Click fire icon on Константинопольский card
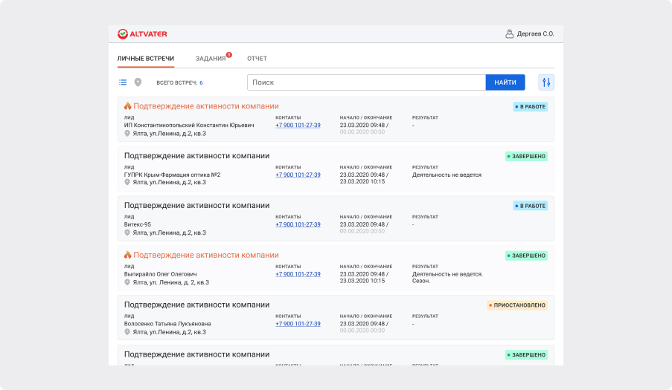The height and width of the screenshot is (390, 672). [127, 105]
